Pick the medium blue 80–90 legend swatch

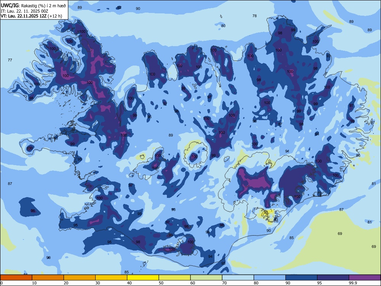point(270,278)
